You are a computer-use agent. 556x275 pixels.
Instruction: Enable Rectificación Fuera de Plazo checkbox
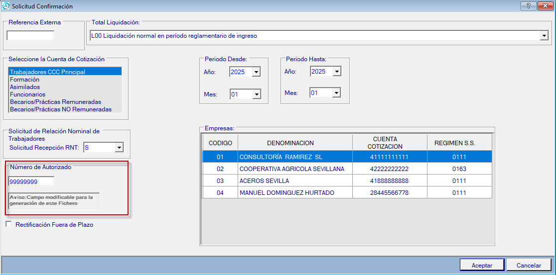tap(8, 224)
